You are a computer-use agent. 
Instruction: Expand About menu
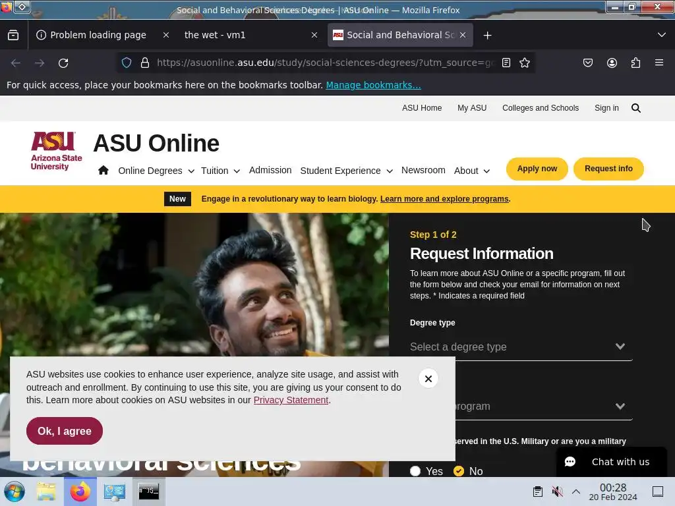coord(472,171)
